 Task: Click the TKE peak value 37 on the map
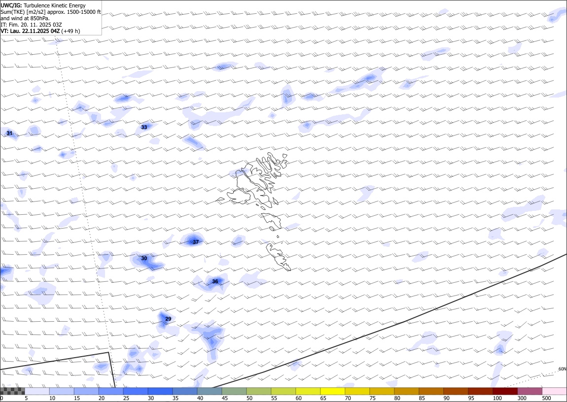(x=196, y=242)
